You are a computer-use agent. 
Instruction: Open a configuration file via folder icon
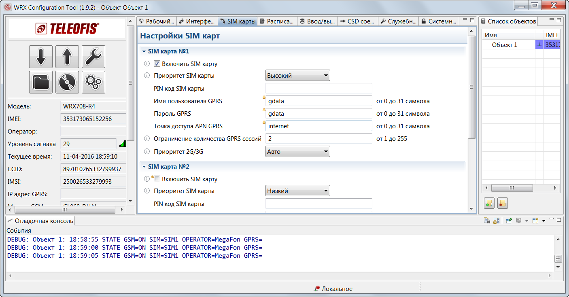(40, 82)
